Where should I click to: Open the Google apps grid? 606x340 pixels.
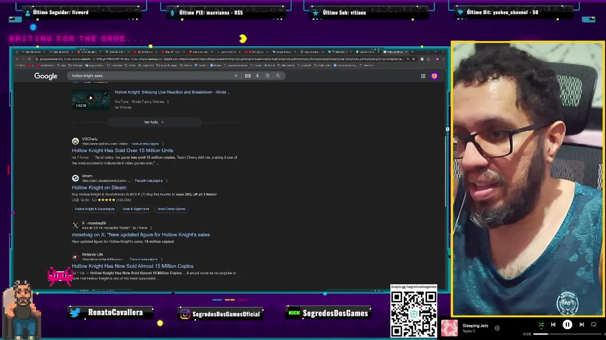tap(423, 76)
